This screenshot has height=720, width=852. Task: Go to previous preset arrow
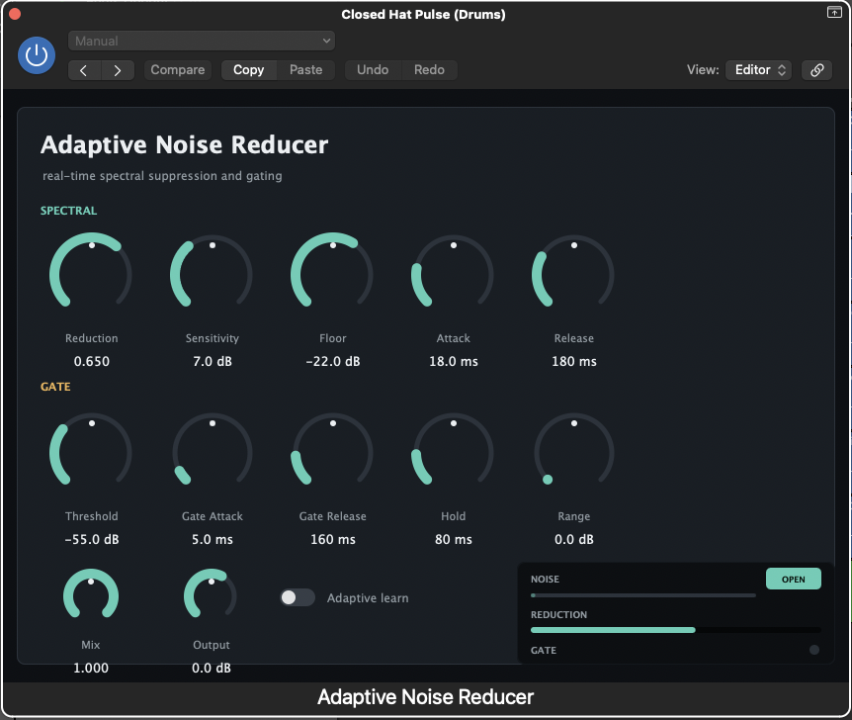84,70
